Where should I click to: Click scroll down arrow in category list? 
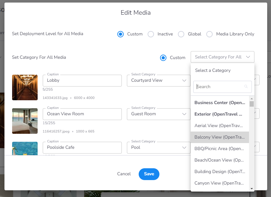[x=252, y=189]
